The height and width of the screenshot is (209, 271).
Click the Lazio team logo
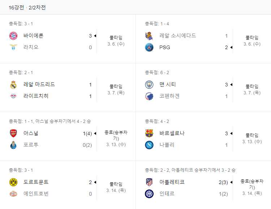coord(13,47)
